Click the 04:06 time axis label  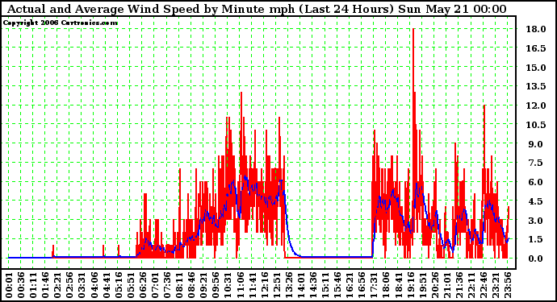tap(94, 285)
